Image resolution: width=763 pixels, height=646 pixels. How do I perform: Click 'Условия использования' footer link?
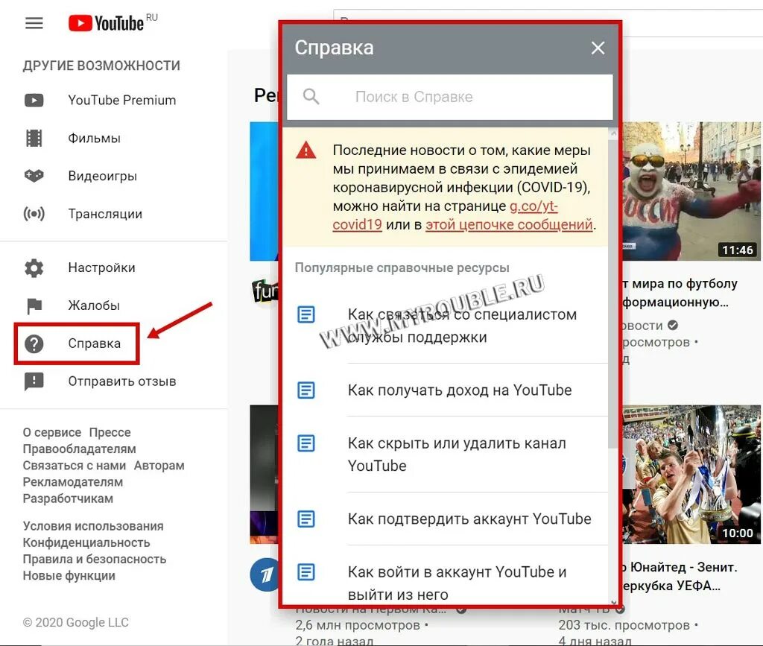(93, 526)
